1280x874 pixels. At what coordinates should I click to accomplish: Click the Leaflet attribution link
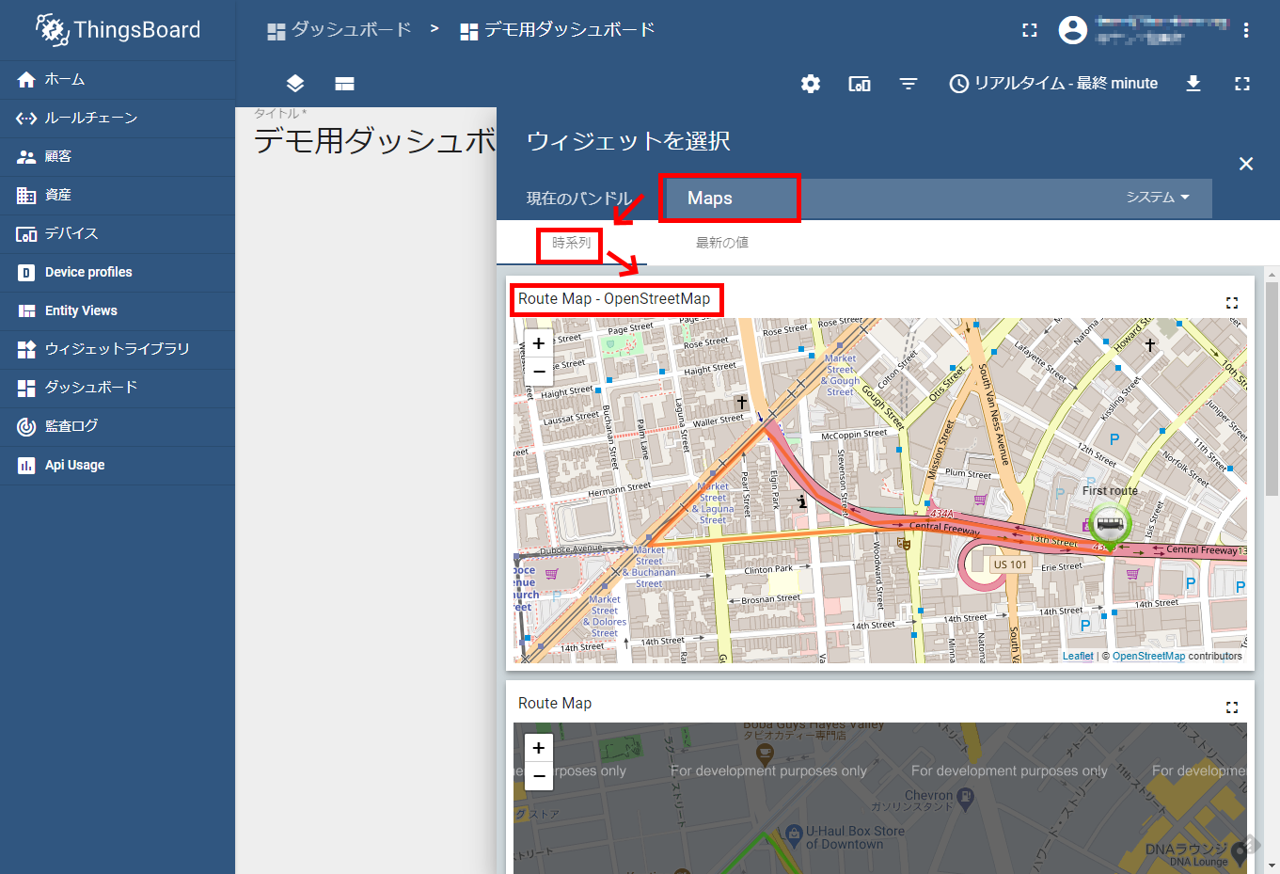pyautogui.click(x=1078, y=657)
